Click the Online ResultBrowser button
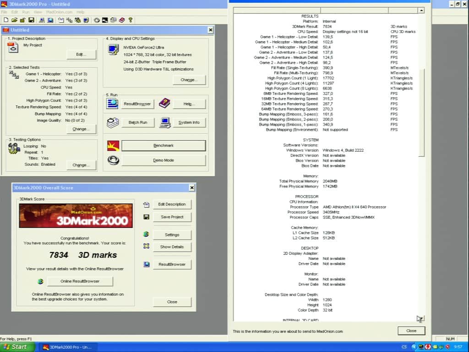 80,281
